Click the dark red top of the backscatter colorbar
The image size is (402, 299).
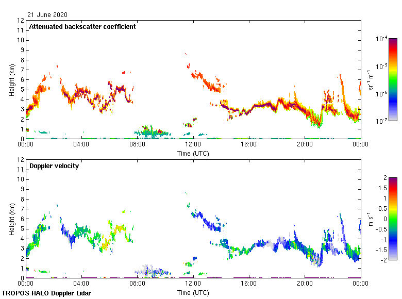[x=393, y=41]
